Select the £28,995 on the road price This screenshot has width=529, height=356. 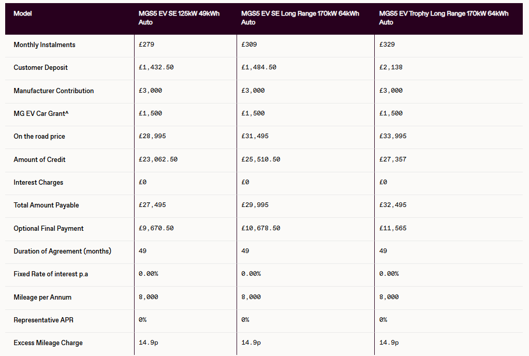click(x=152, y=137)
